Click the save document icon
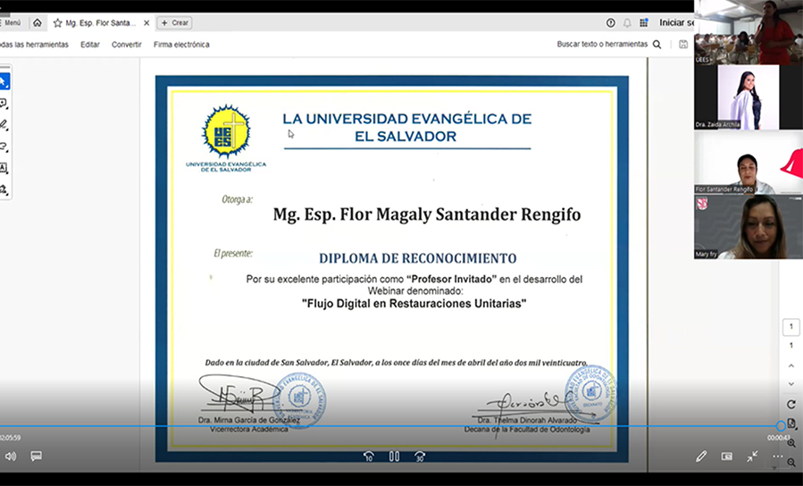Image resolution: width=803 pixels, height=486 pixels. [683, 45]
